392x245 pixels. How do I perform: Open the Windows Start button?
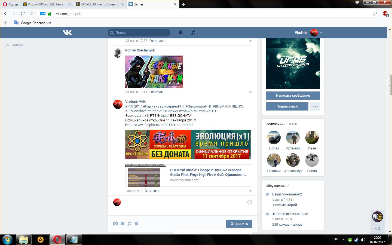(7, 240)
